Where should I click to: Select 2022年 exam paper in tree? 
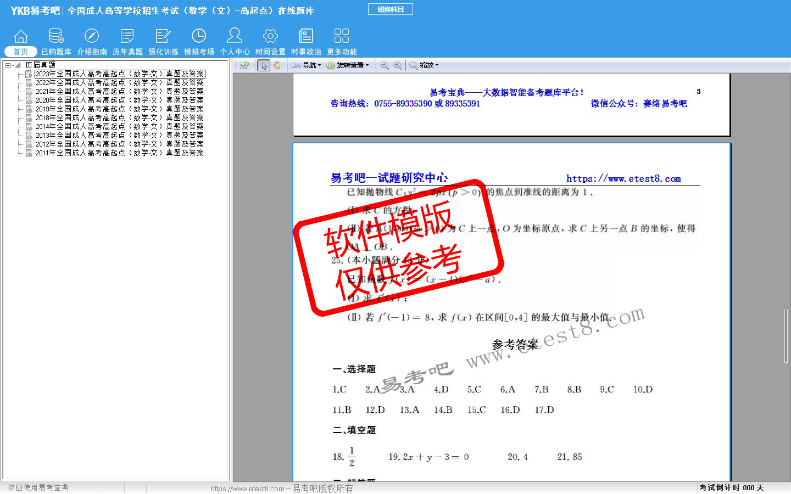pos(119,83)
